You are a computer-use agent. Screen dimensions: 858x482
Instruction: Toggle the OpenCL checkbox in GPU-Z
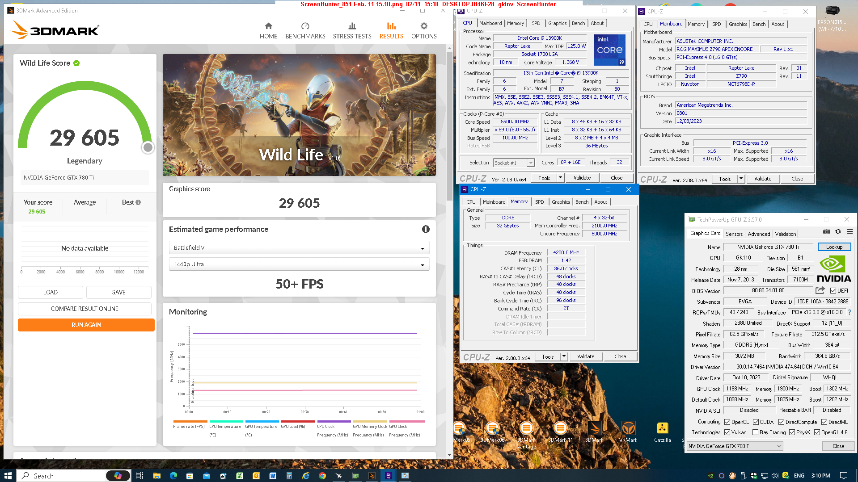point(727,422)
